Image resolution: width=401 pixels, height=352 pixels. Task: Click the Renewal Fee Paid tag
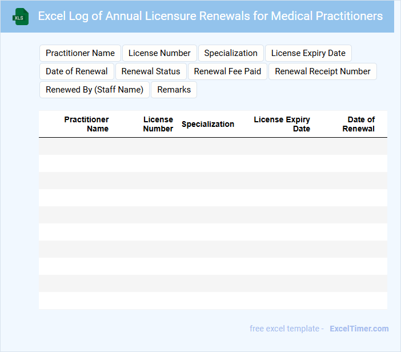coord(227,71)
